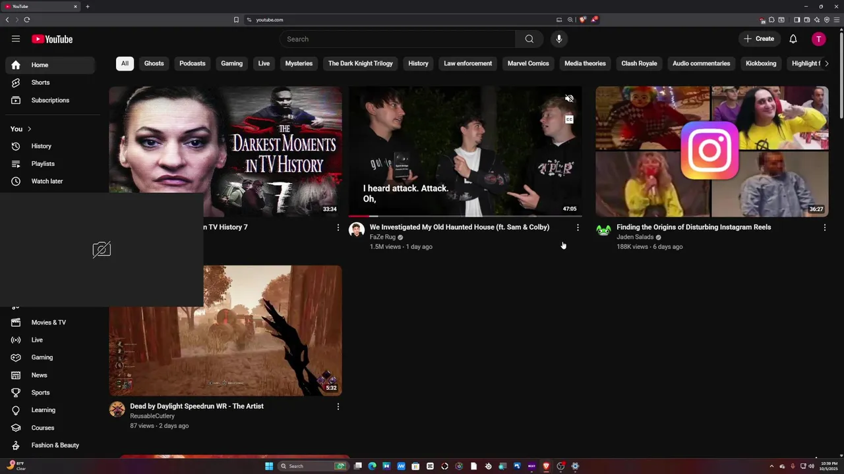Image resolution: width=844 pixels, height=474 pixels.
Task: Open the Darkest Moments in TV History thumbnail
Action: coord(226,151)
